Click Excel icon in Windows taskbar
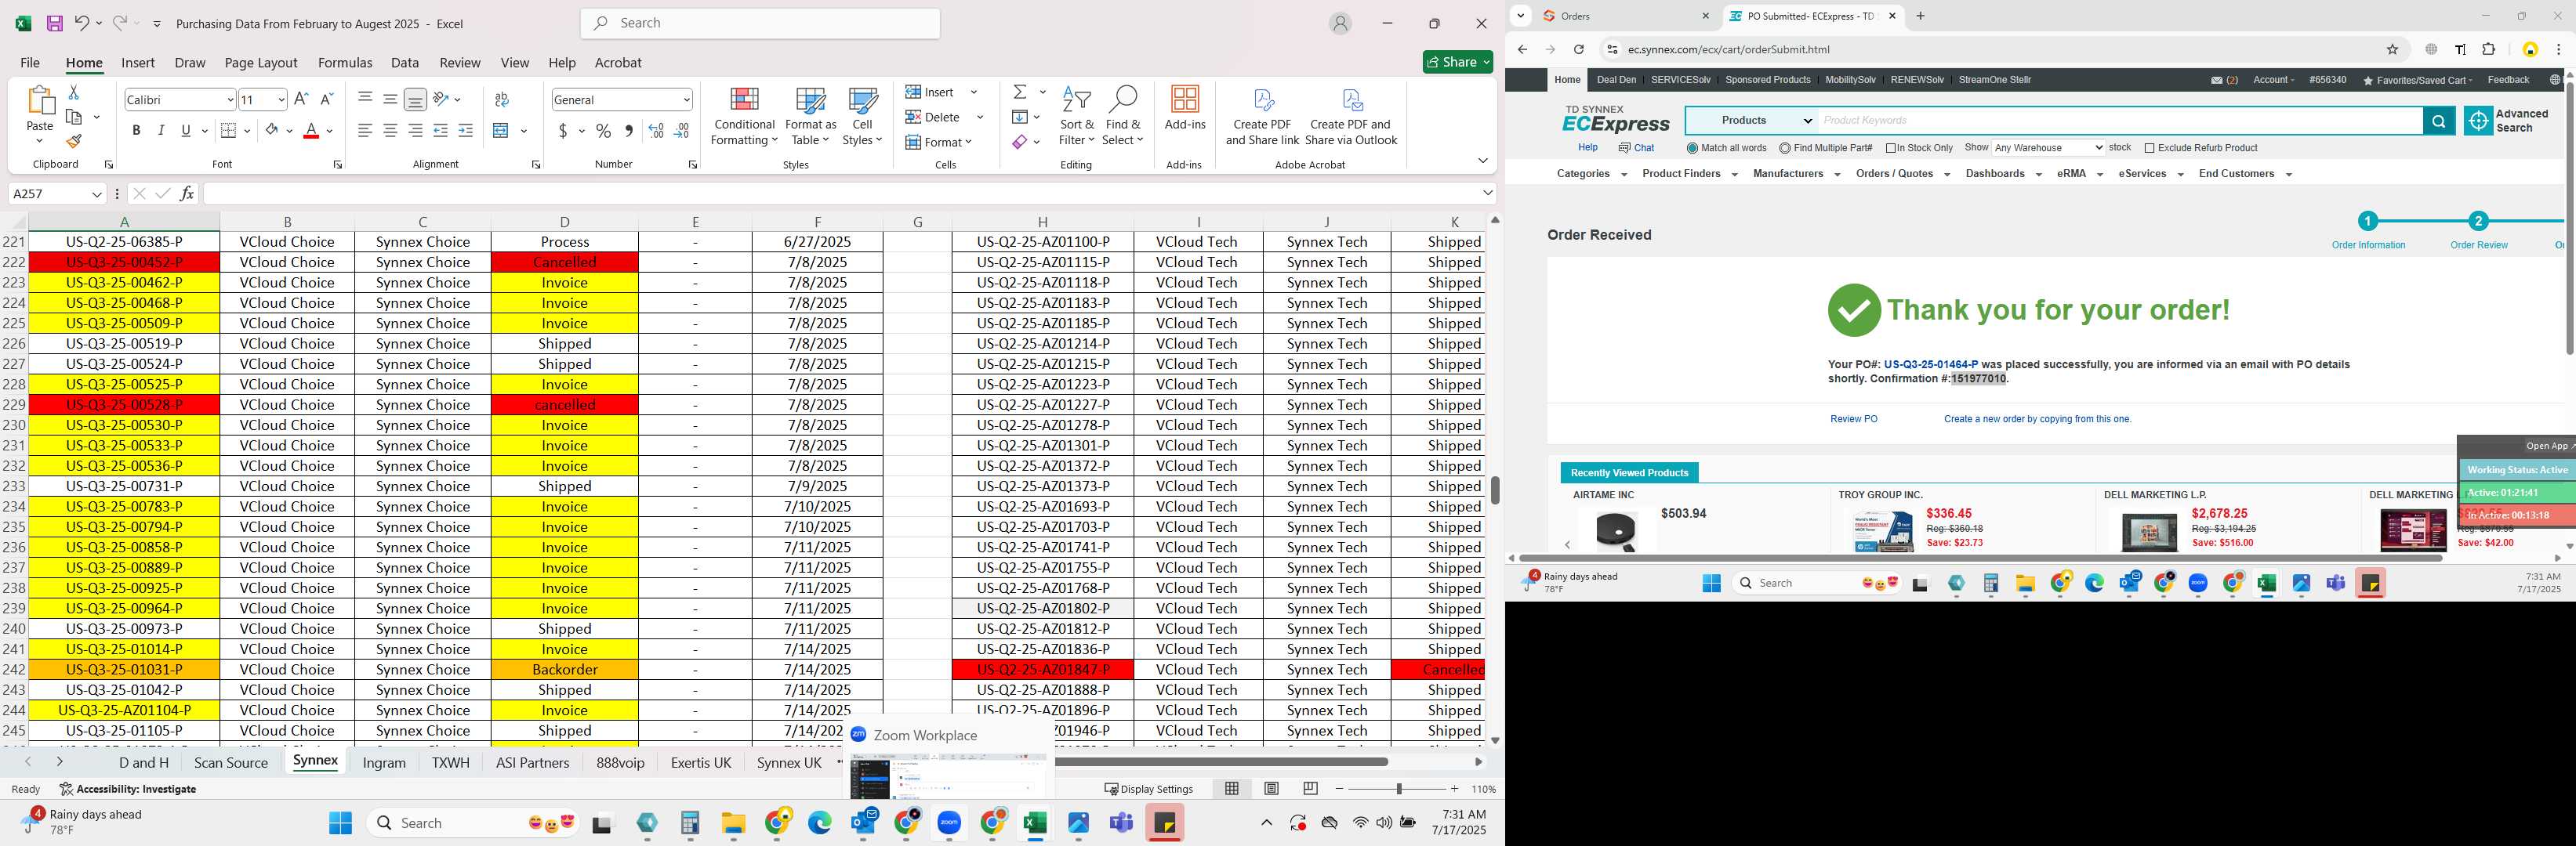This screenshot has height=846, width=2576. (x=1034, y=823)
